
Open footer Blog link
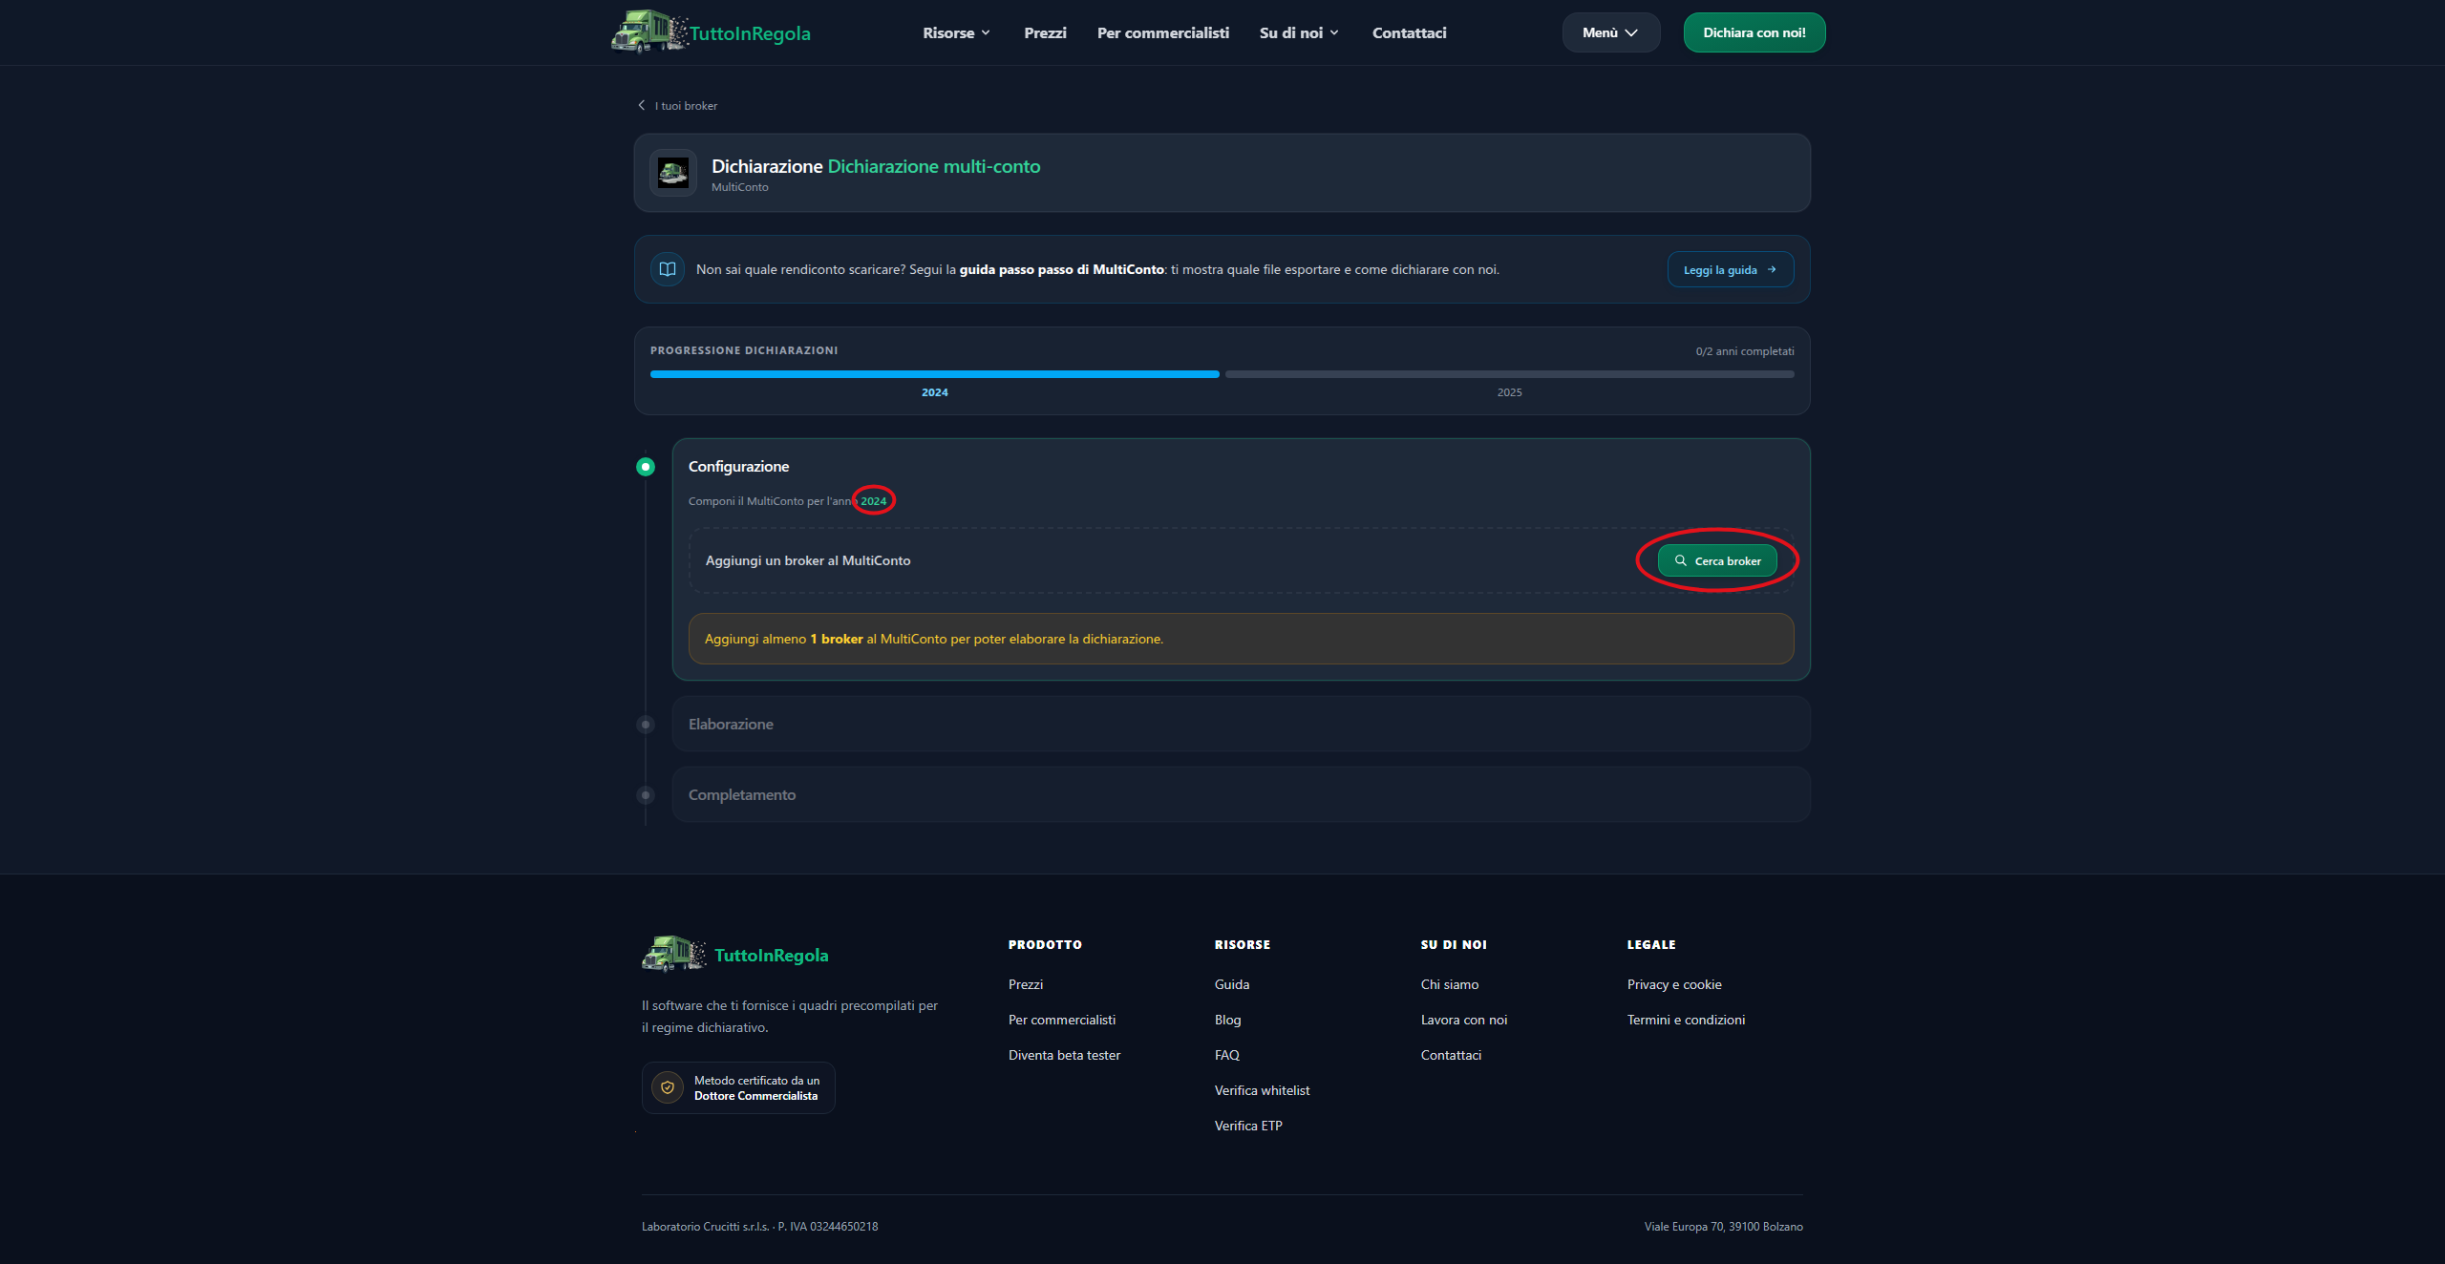(x=1227, y=1020)
